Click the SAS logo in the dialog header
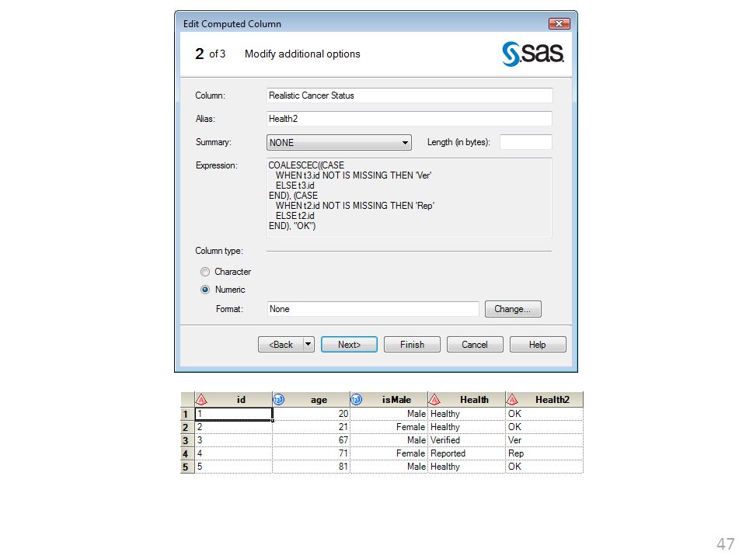 [x=533, y=54]
